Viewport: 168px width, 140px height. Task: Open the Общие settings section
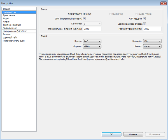pyautogui.click(x=19, y=9)
